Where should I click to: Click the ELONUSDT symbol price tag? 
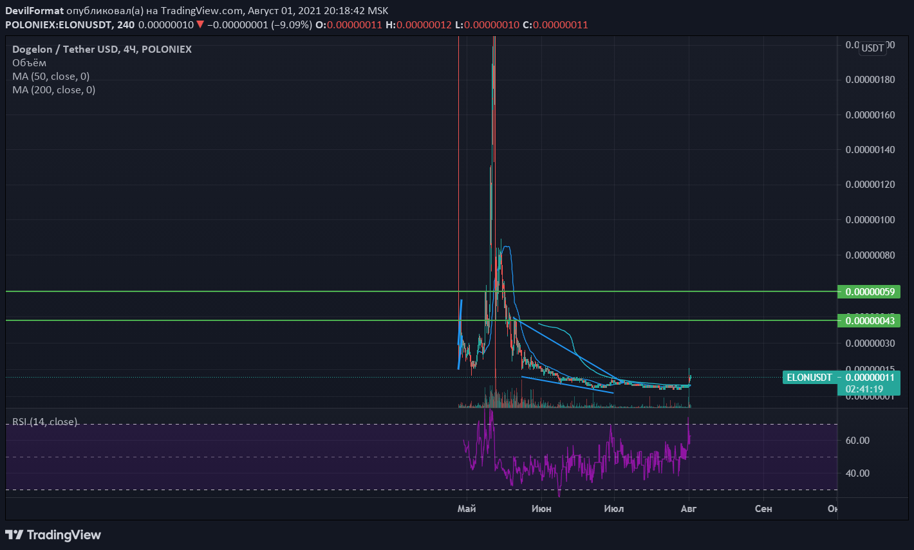click(x=810, y=378)
